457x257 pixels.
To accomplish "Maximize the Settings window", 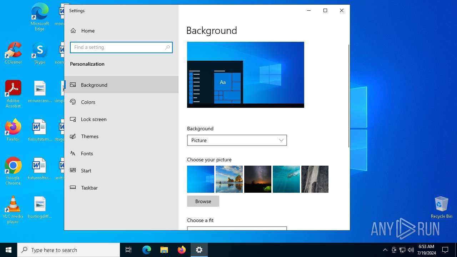I will click(325, 10).
